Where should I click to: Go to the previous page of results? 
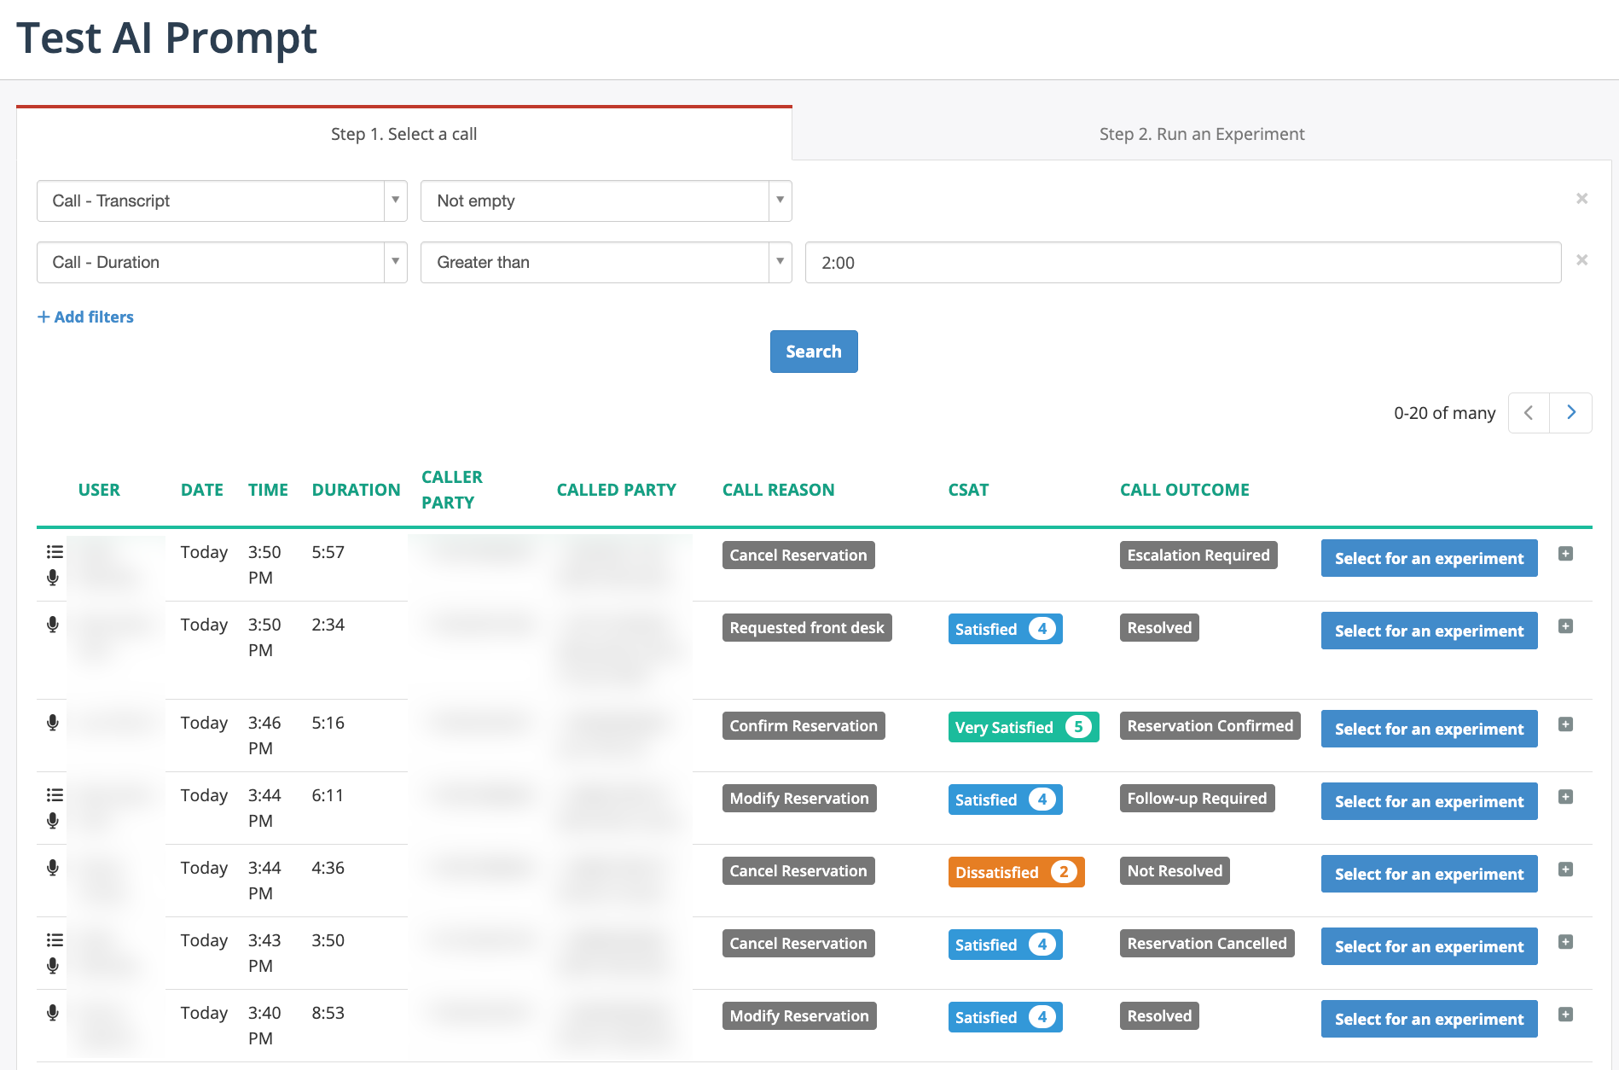pyautogui.click(x=1529, y=413)
